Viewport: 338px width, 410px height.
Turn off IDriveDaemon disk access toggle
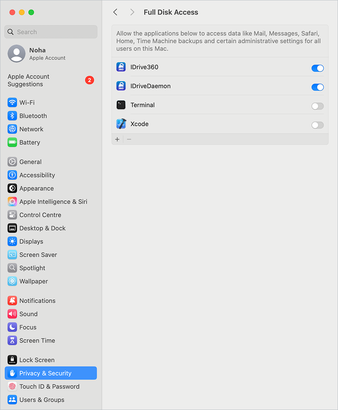click(x=317, y=87)
